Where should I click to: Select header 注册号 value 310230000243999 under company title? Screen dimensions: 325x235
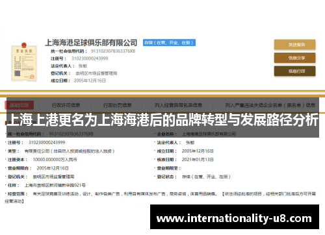[x=90, y=58]
